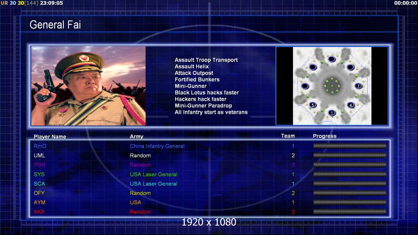Viewport: 418px width, 235px height.
Task: Select the unnumbered top-center start position on minimap
Action: coord(332,59)
